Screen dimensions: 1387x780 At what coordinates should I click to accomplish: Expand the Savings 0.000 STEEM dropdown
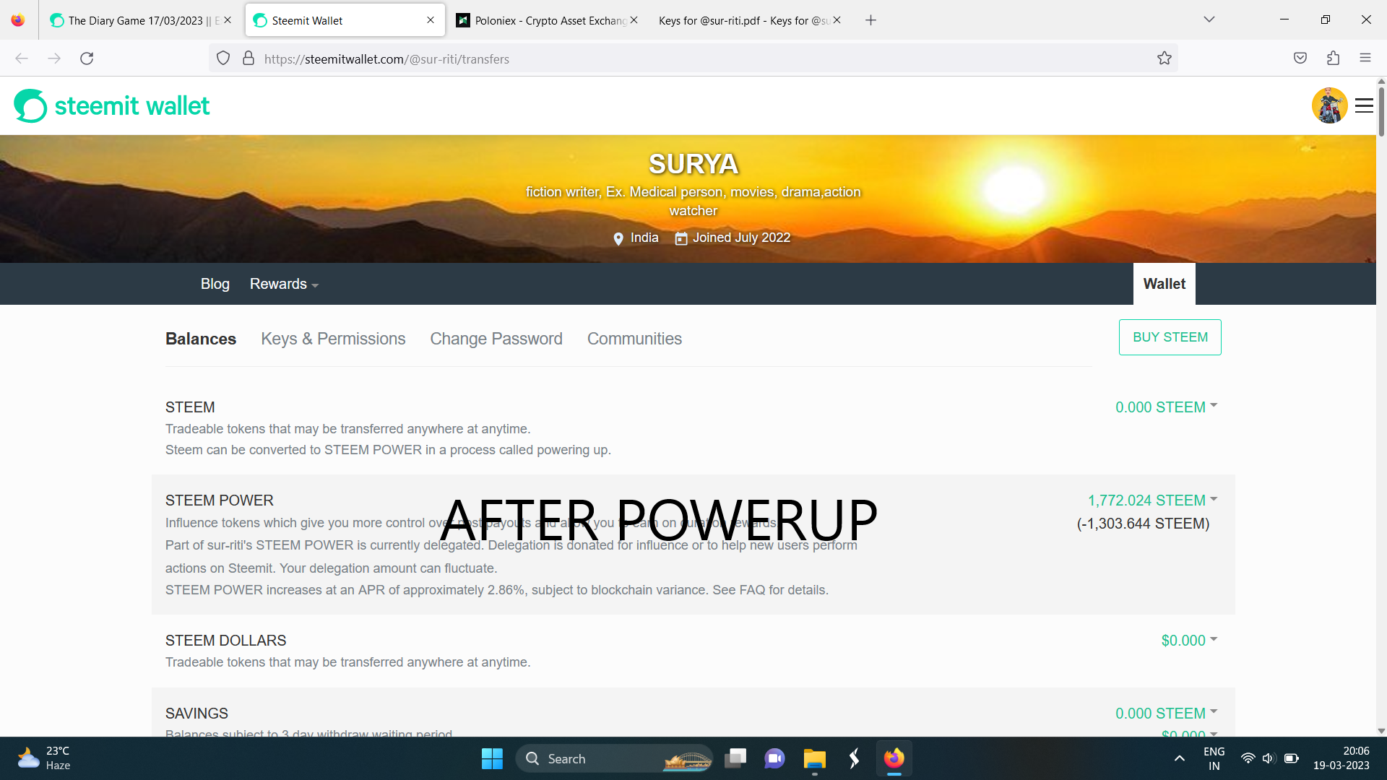click(x=1166, y=714)
